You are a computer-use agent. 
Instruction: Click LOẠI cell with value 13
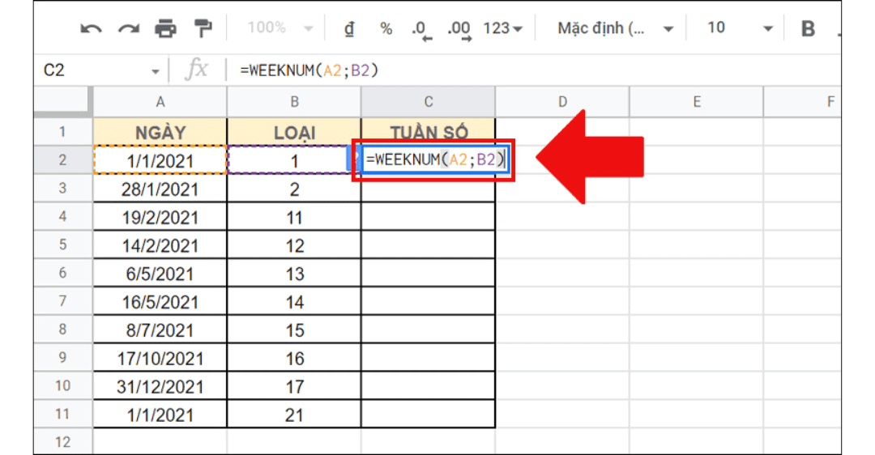click(x=294, y=274)
